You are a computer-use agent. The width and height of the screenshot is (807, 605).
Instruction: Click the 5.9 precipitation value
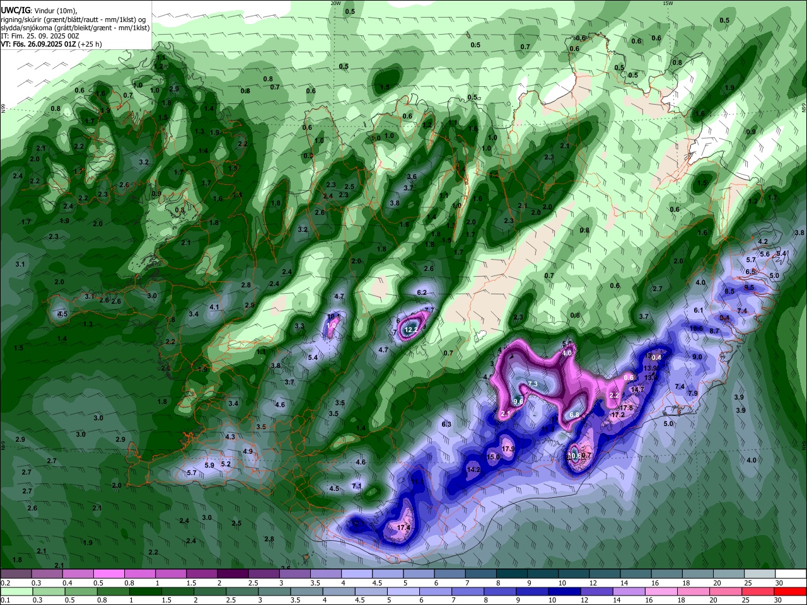click(x=209, y=465)
